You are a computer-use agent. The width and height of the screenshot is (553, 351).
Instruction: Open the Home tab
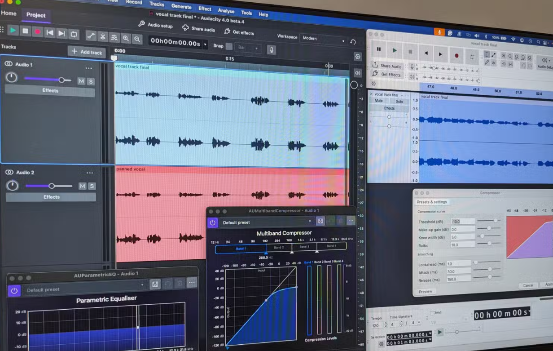point(9,13)
